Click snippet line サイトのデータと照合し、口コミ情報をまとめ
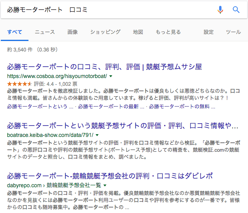Viewport: 248px width, 213px height. 77,157
